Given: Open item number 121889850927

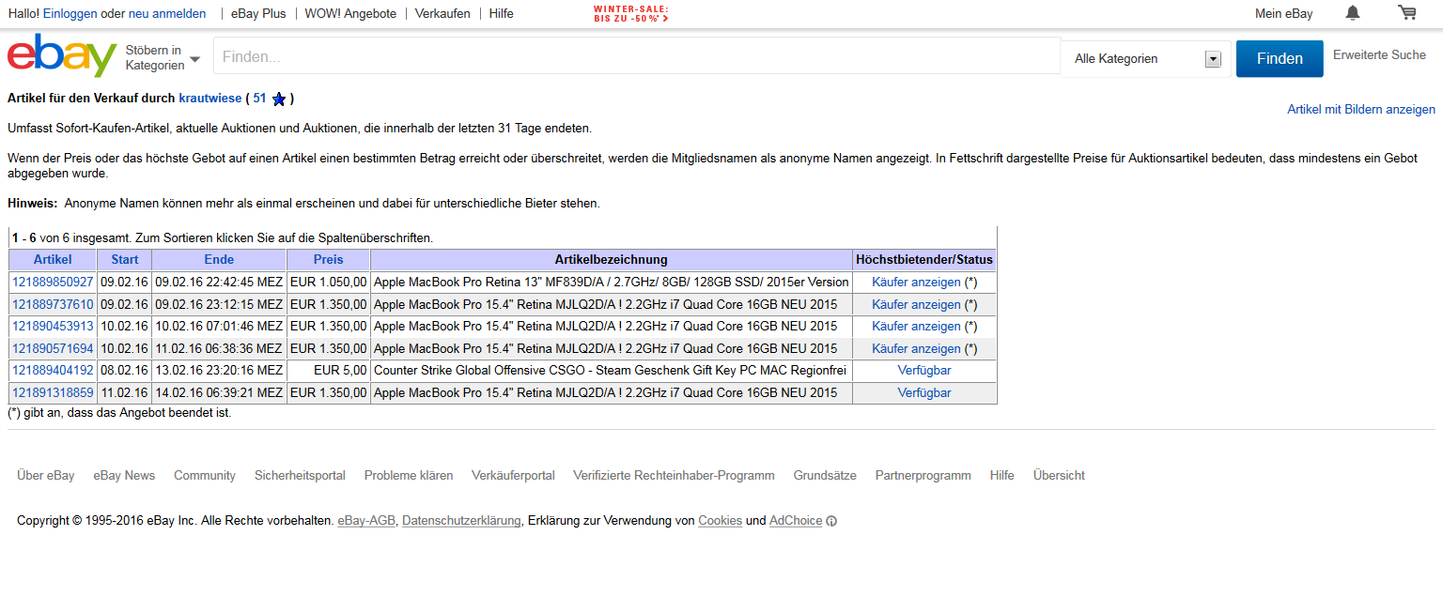Looking at the screenshot, I should 53,283.
